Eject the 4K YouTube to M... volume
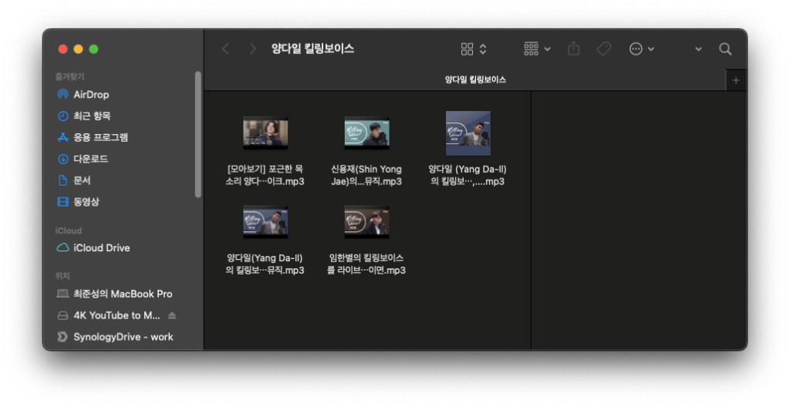Screen dimensions: 790x407 coord(172,315)
